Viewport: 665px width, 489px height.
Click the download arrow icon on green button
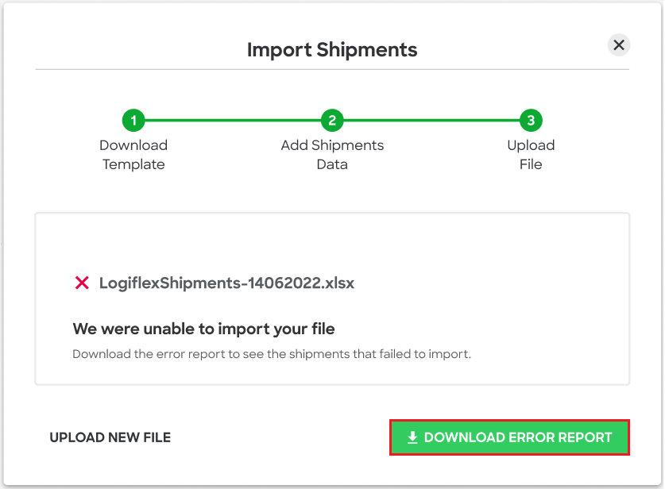(x=412, y=437)
